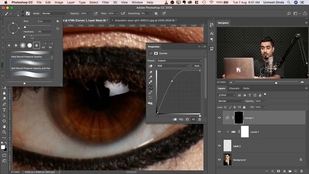Open macOS Spotlight search

[289, 2]
